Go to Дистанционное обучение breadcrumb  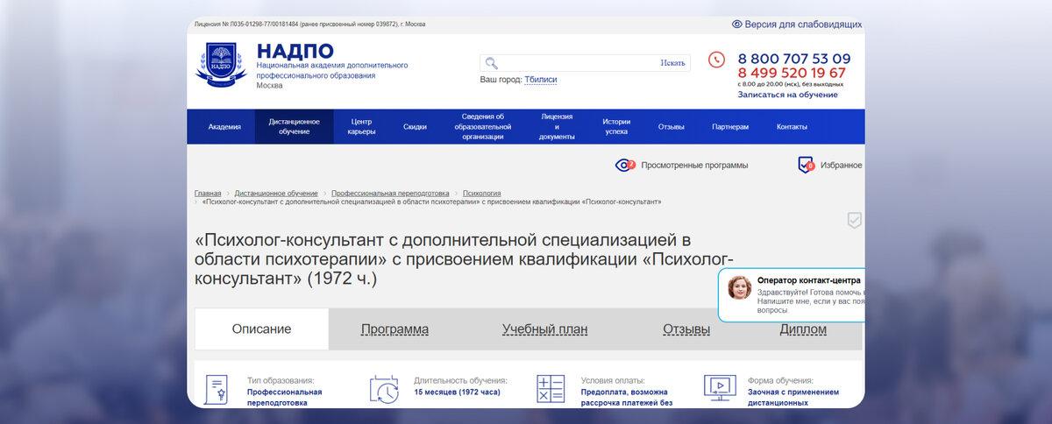tap(276, 193)
